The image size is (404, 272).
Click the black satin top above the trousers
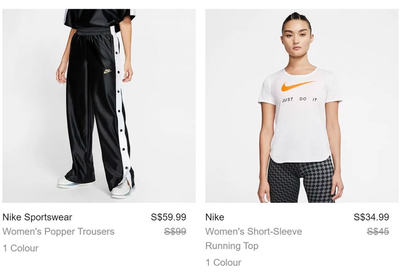[100, 18]
